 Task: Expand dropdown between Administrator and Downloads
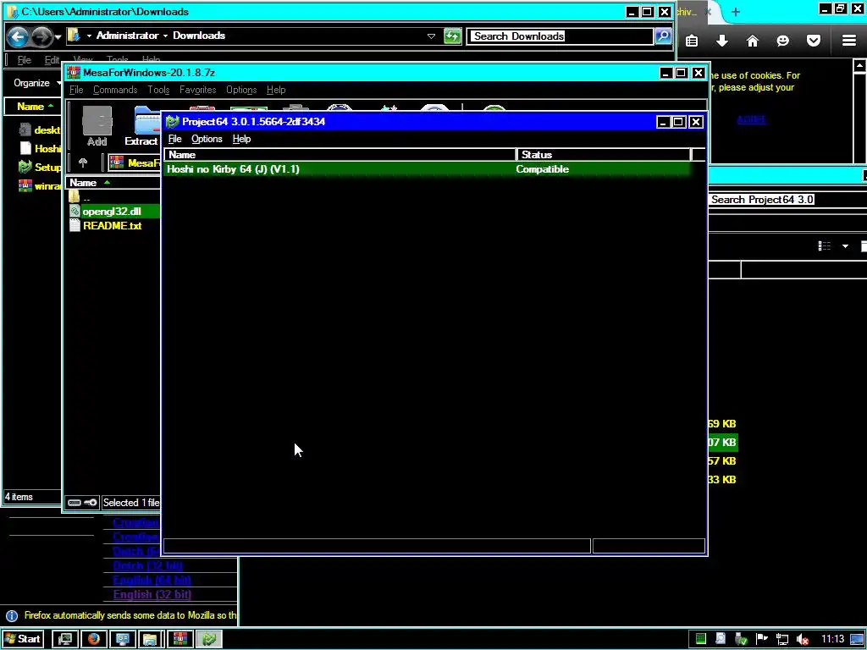(165, 36)
